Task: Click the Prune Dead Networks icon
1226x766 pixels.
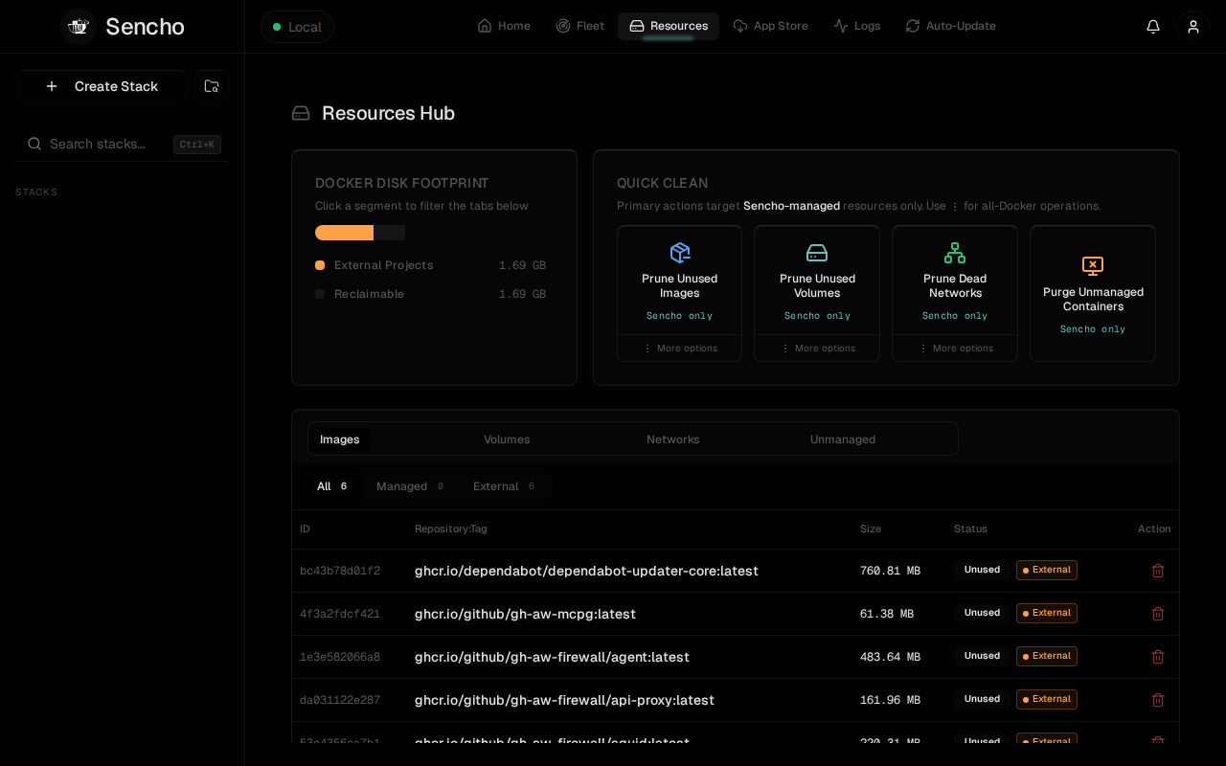Action: pyautogui.click(x=955, y=253)
